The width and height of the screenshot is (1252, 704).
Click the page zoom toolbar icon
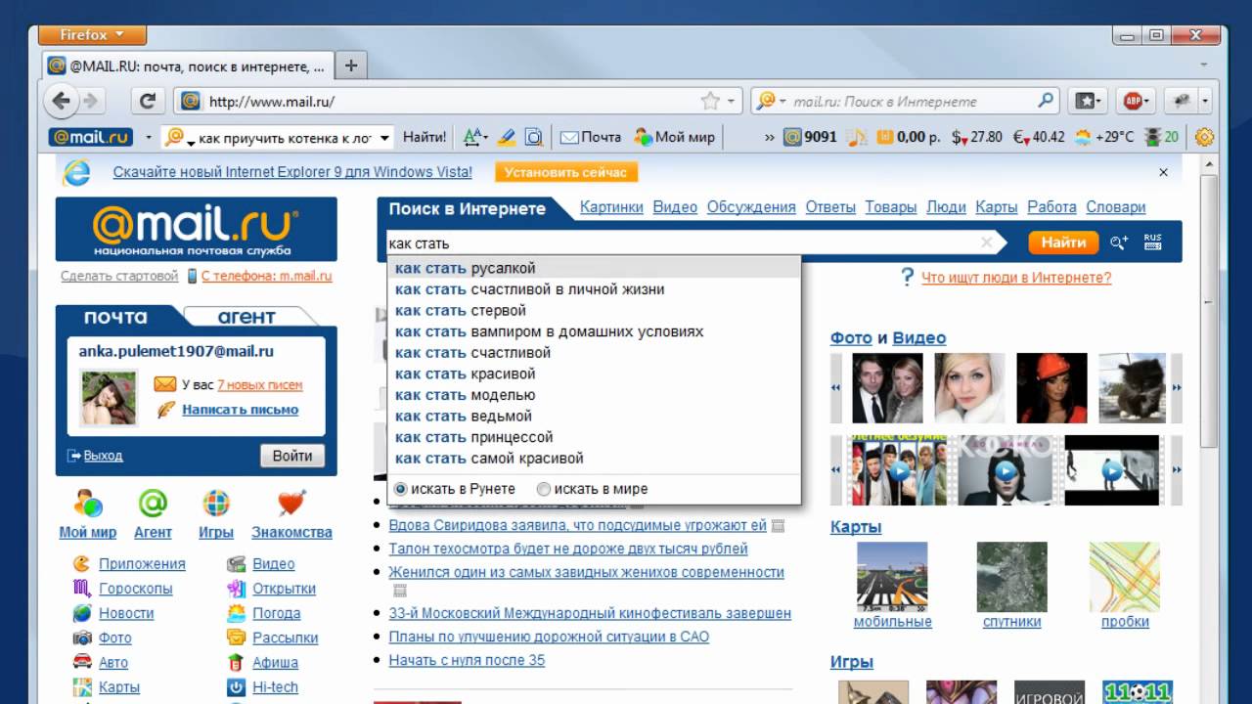(x=534, y=137)
